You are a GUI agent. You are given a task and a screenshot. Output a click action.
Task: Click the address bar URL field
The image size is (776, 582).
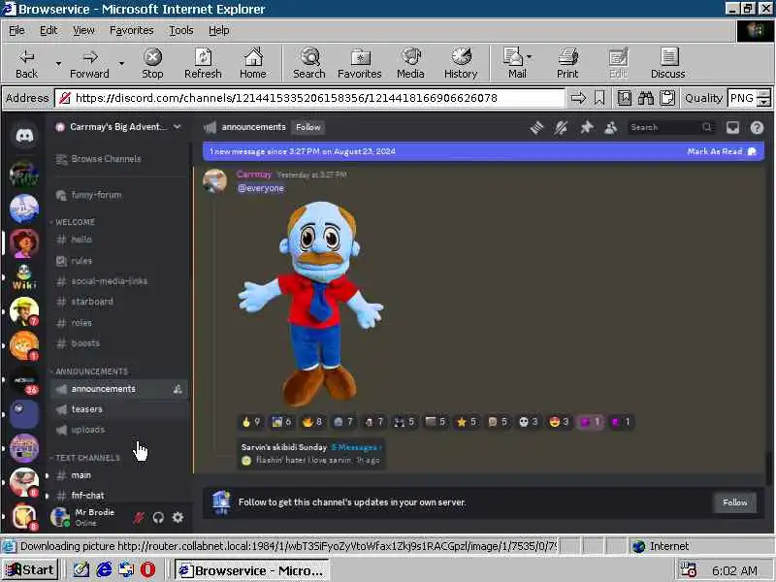[309, 98]
